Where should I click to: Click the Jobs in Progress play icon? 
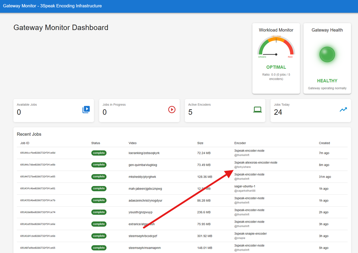click(172, 110)
